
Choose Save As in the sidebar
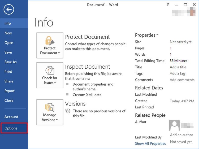point(14,62)
